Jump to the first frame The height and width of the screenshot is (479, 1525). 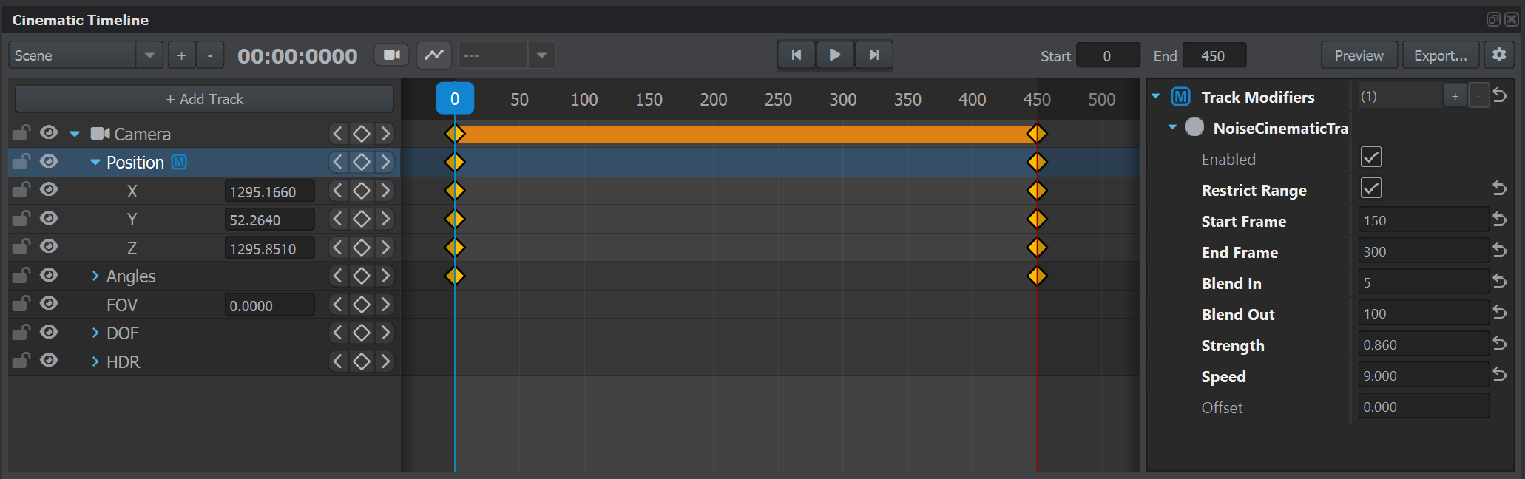click(797, 55)
